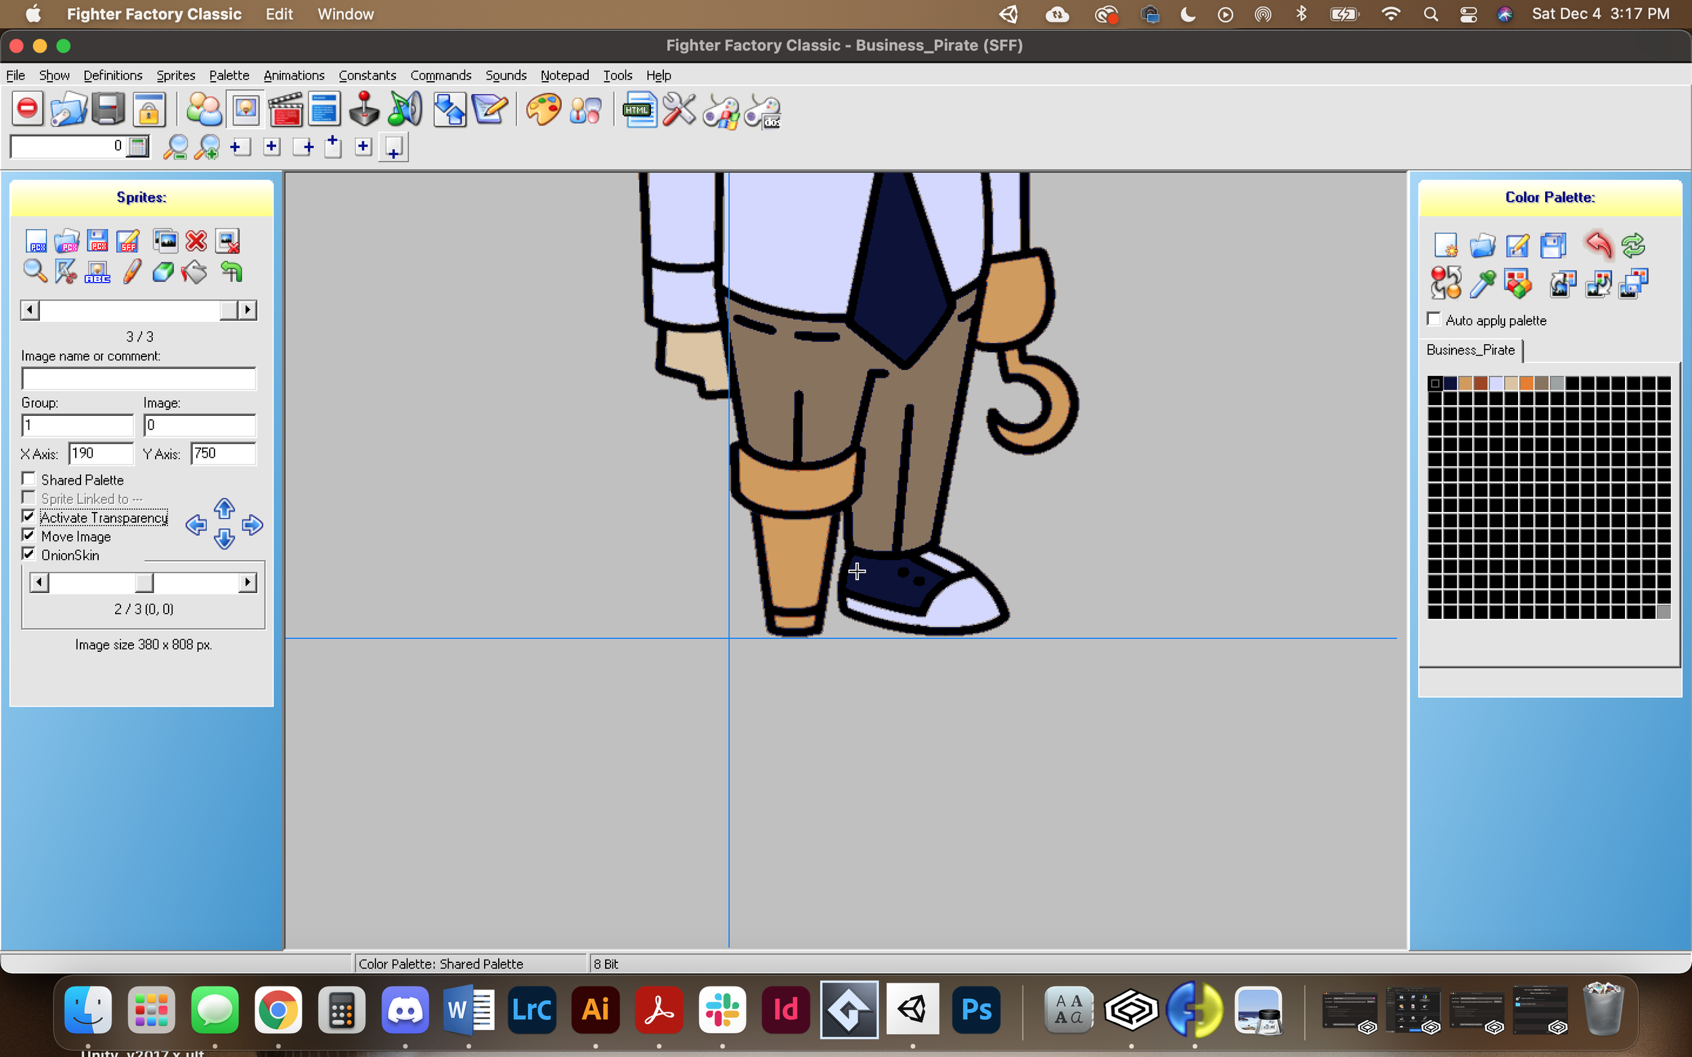Open the Definitions menu
This screenshot has width=1692, height=1057.
(112, 76)
